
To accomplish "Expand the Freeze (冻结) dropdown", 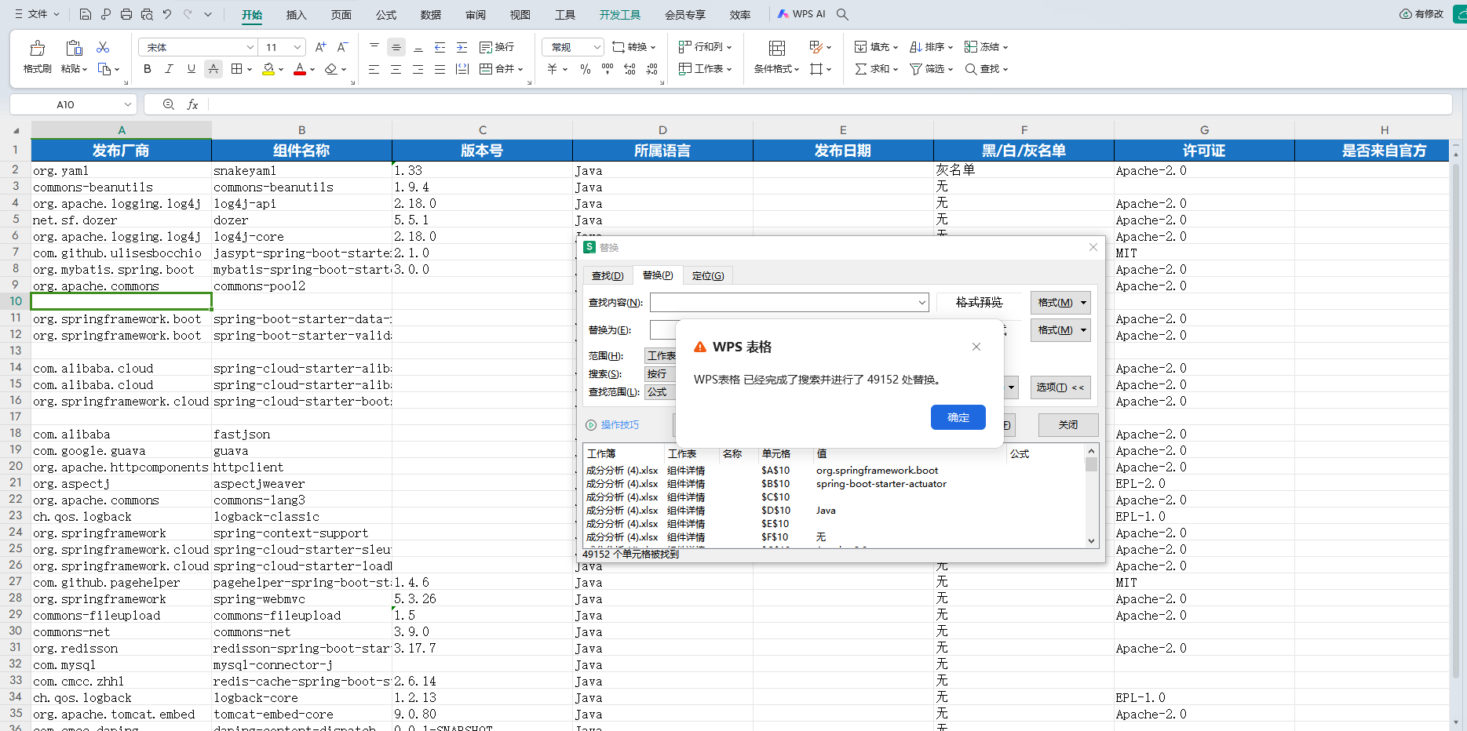I will [1005, 47].
